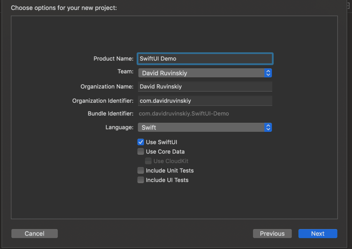Image resolution: width=352 pixels, height=249 pixels.
Task: Click the blue chevron arrows on the Team popup
Action: pyautogui.click(x=268, y=73)
